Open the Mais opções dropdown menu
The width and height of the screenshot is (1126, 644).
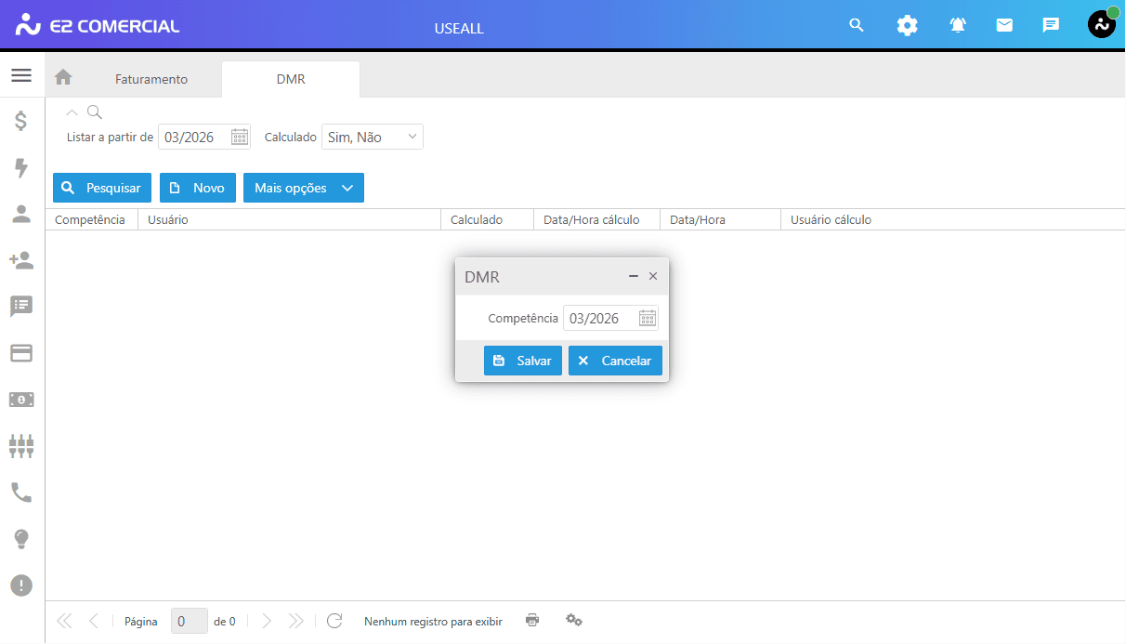(x=304, y=188)
